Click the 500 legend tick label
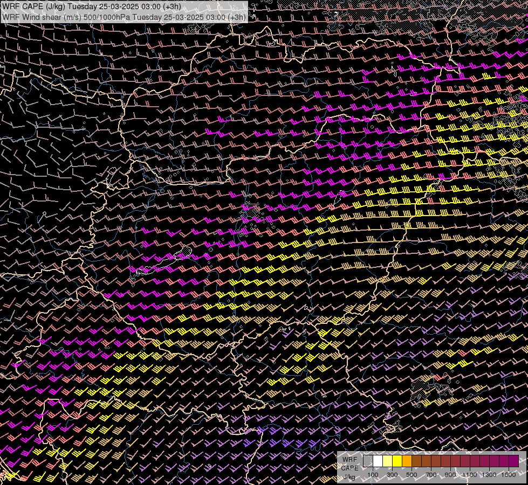The height and width of the screenshot is (485, 528). pyautogui.click(x=412, y=475)
